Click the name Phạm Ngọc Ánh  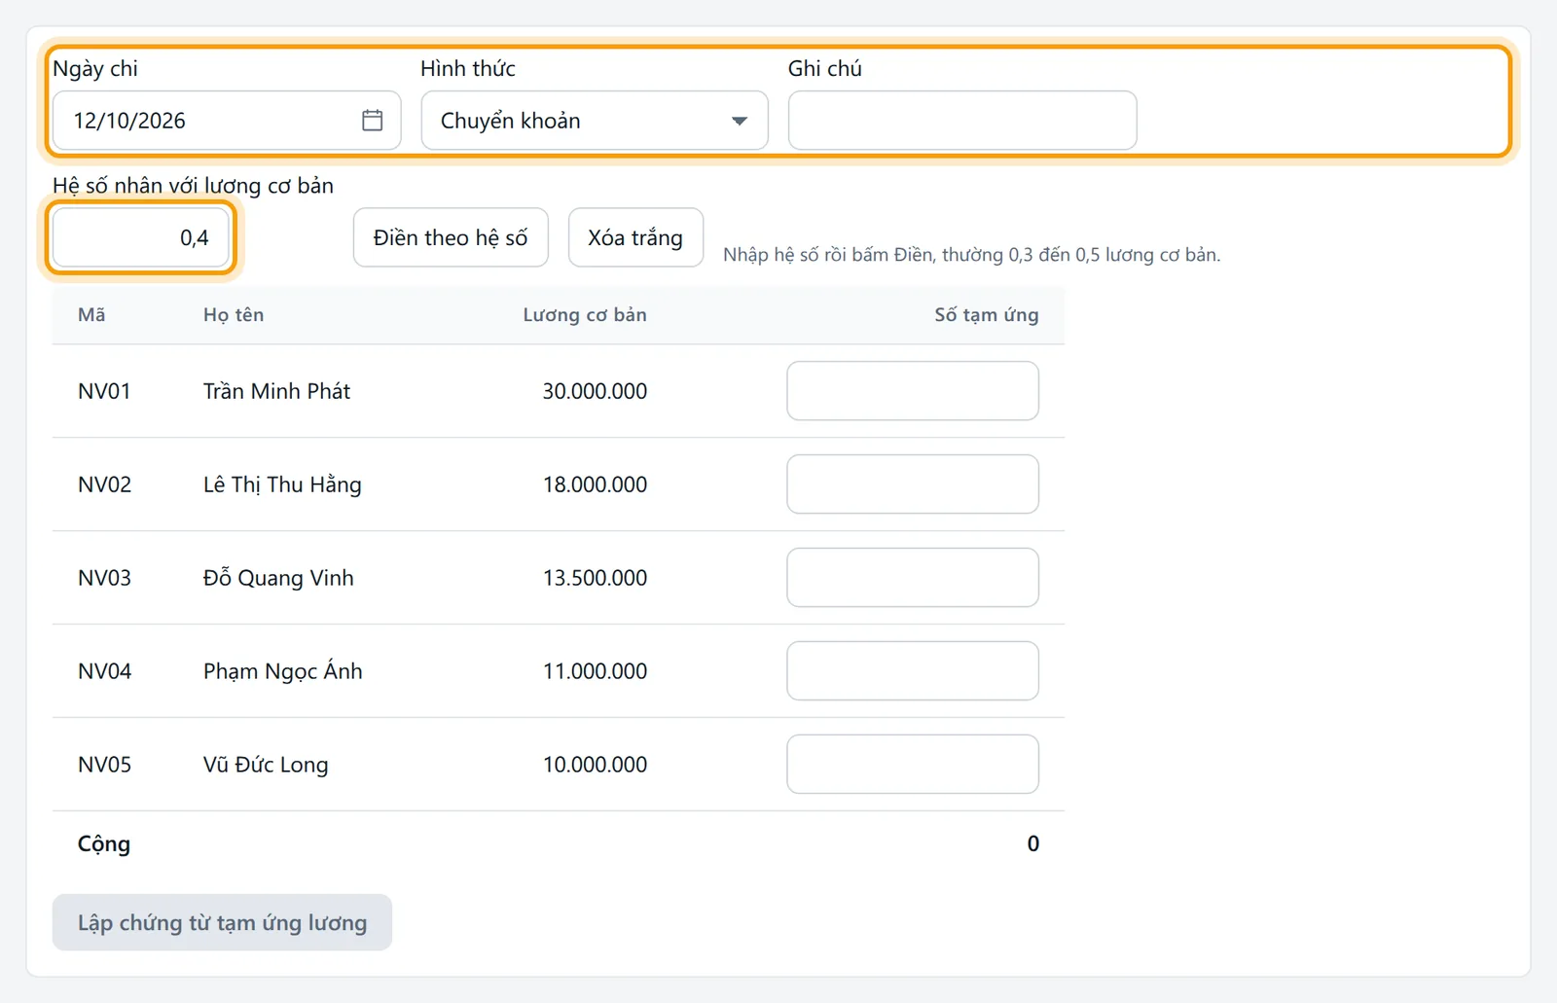[x=283, y=671]
